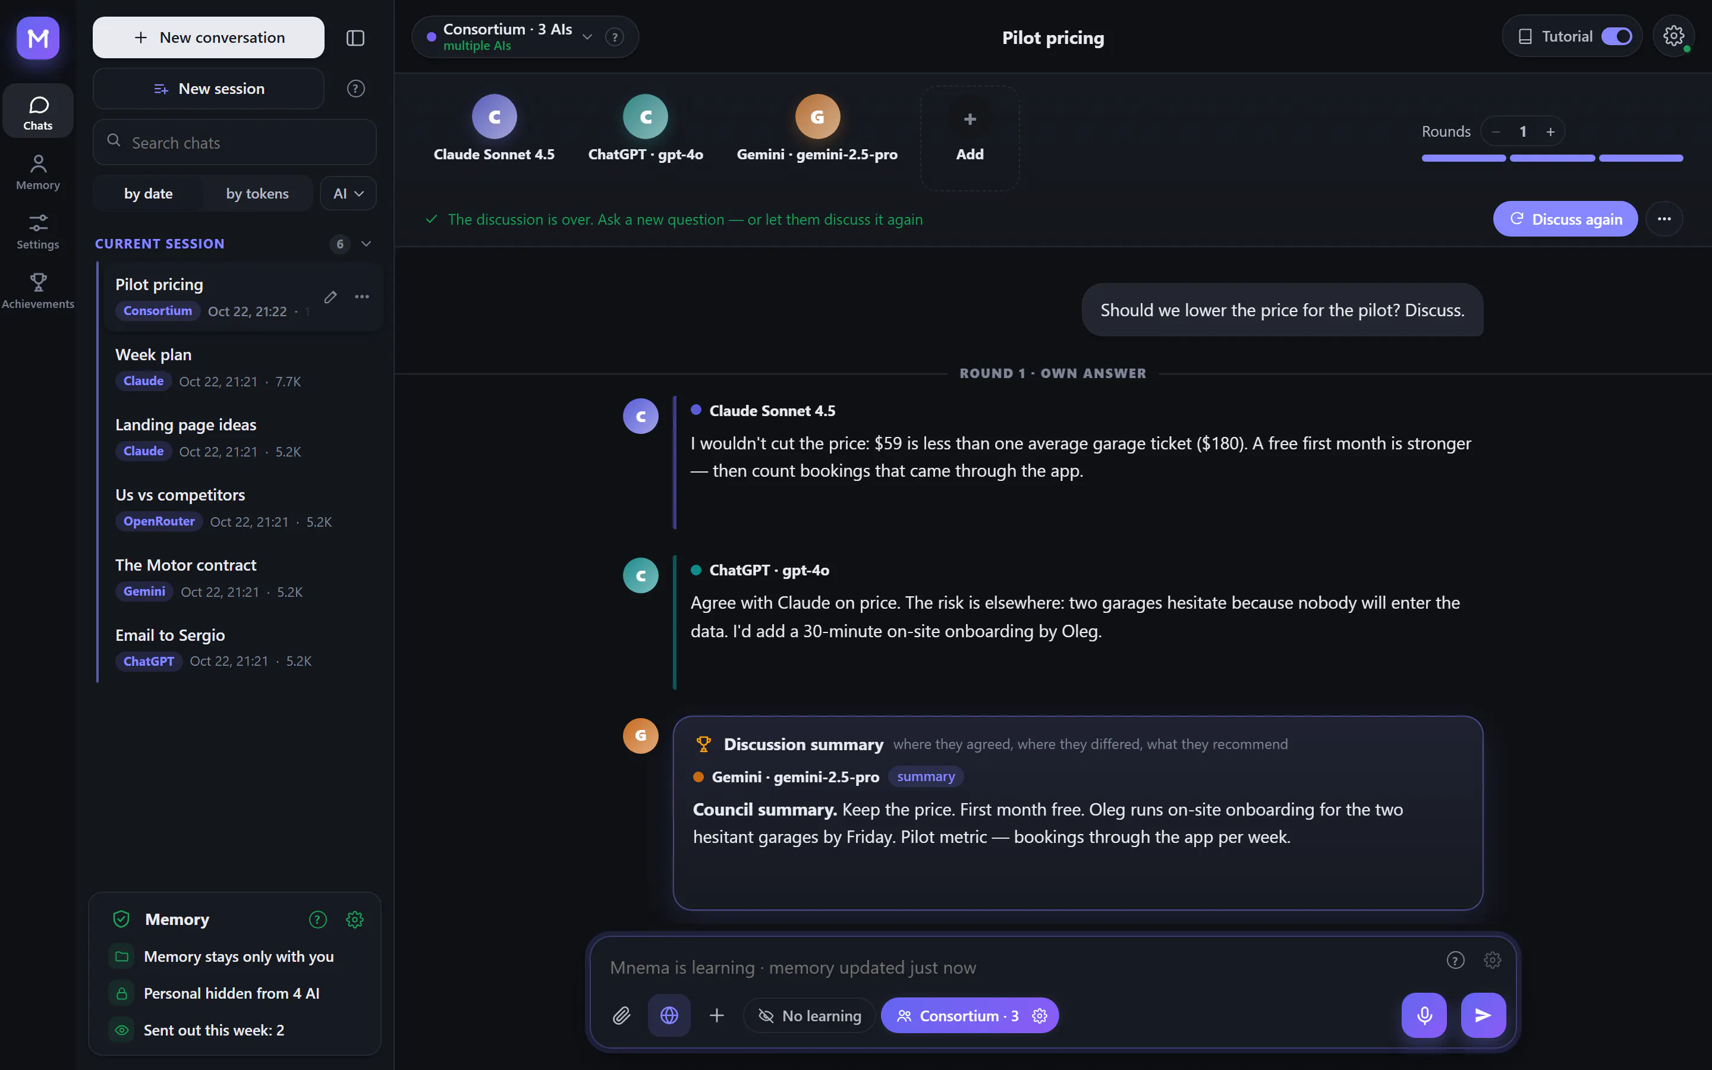Image resolution: width=1712 pixels, height=1070 pixels.
Task: Toggle Consortium · 3 mode chip
Action: pos(969,1015)
